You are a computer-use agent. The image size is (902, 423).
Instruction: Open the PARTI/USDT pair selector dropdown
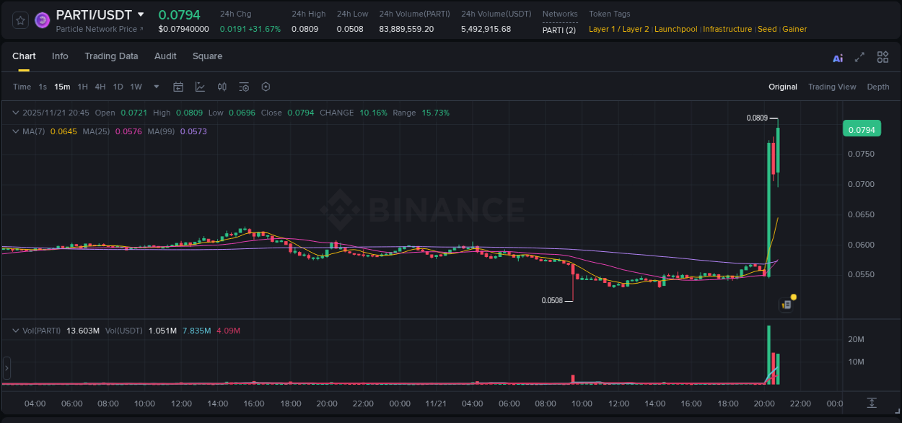[x=142, y=14]
